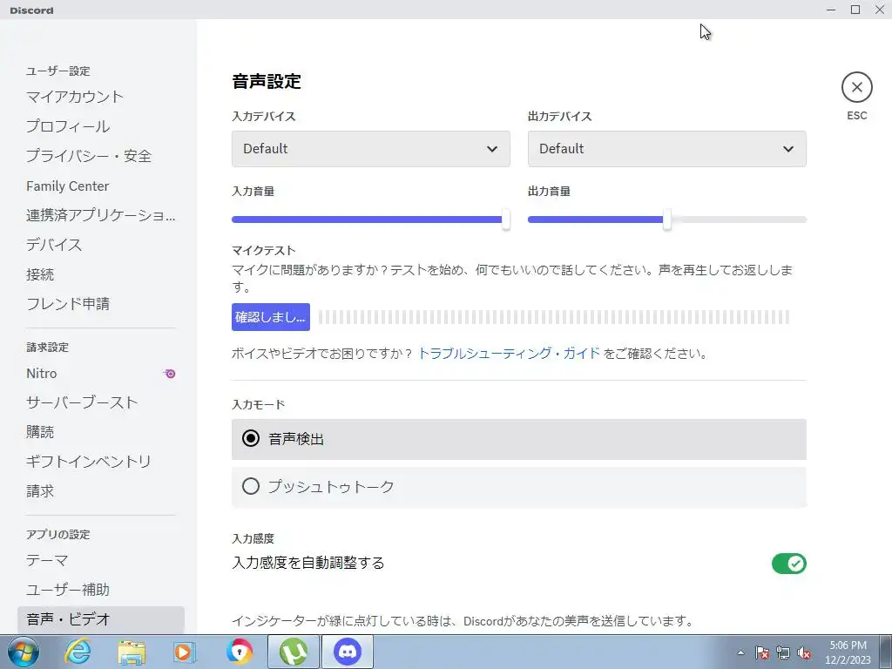This screenshot has height=669, width=892.
Task: Click the マイクテスト label
Action: click(x=263, y=250)
